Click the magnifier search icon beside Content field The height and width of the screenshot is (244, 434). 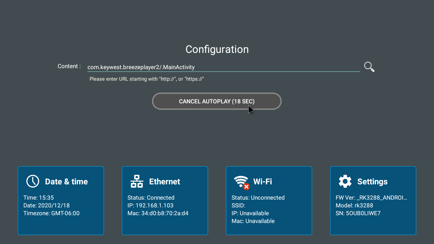pyautogui.click(x=369, y=67)
